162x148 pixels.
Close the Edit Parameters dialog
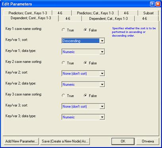158,4
